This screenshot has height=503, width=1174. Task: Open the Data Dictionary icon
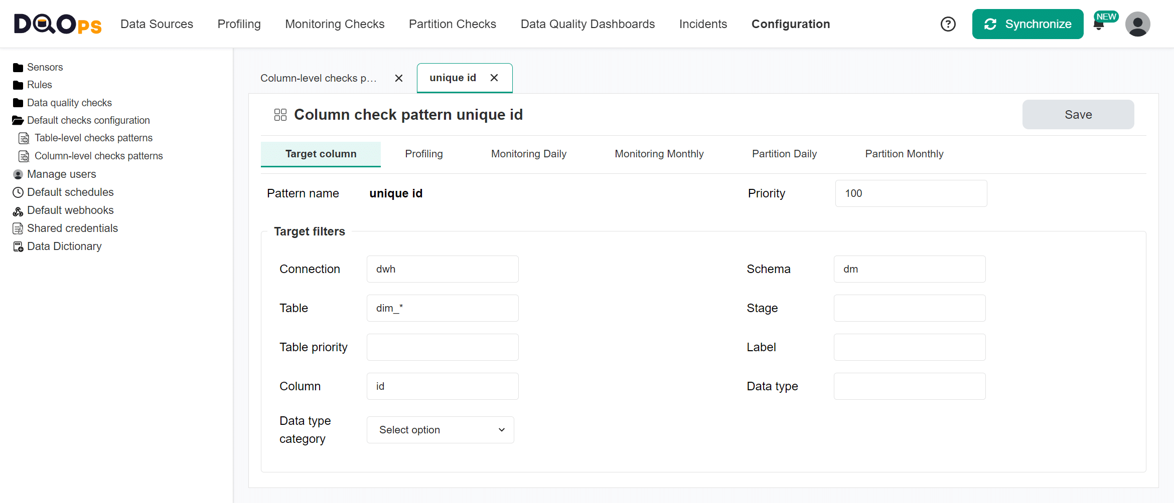[x=18, y=246]
